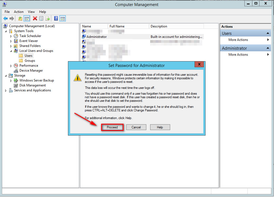Select Storage in the tree
Viewport: 274px width, 197px height.
click(19, 75)
